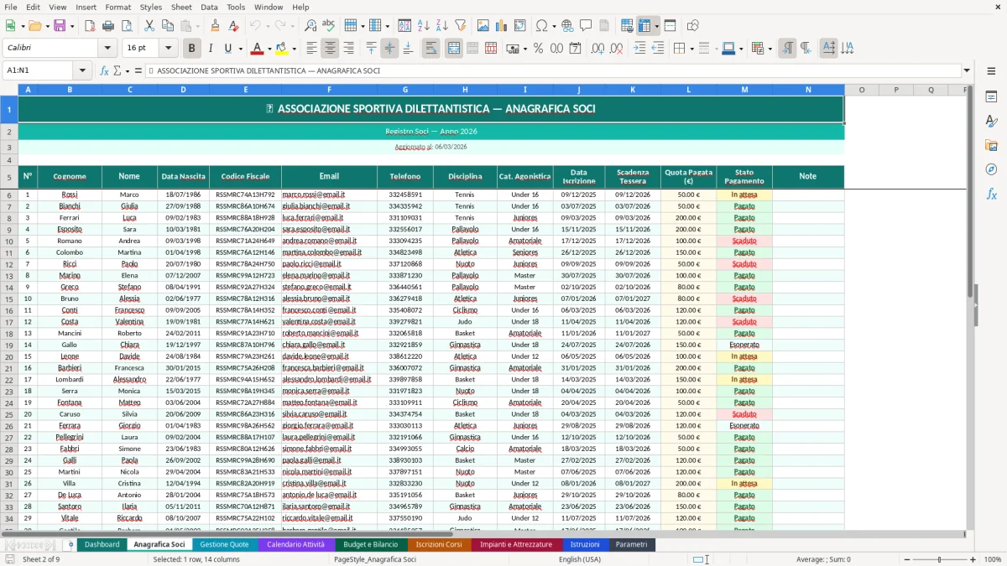The width and height of the screenshot is (1007, 566).
Task: Click the Print icon
Action: point(107,26)
